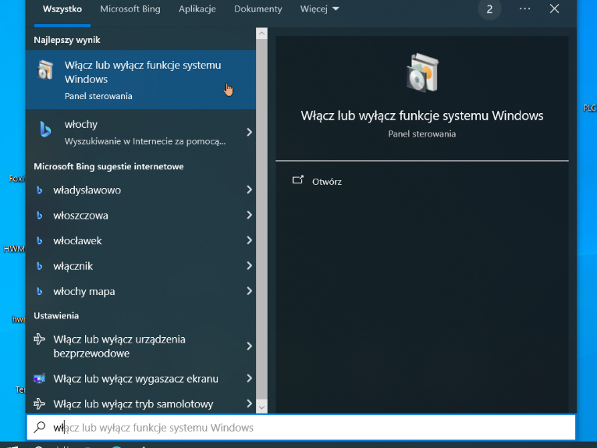Expand the chevron for "włącznik" suggestion
Viewport: 597px width, 448px height.
[249, 266]
